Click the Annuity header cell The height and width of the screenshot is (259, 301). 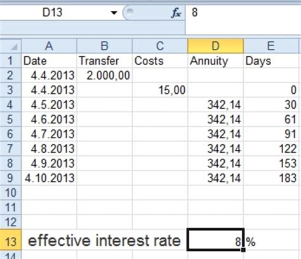pyautogui.click(x=215, y=61)
